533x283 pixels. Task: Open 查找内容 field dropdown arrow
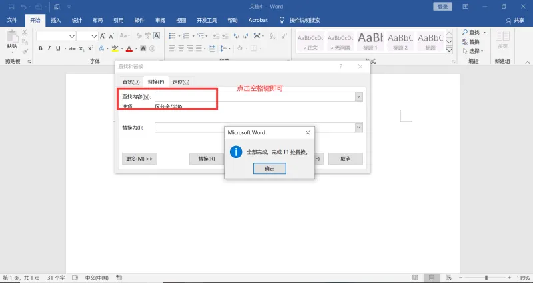click(x=359, y=96)
